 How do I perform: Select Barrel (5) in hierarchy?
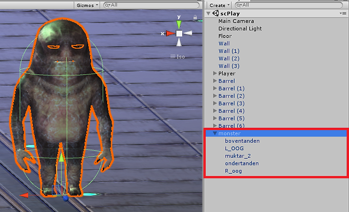tap(231, 119)
